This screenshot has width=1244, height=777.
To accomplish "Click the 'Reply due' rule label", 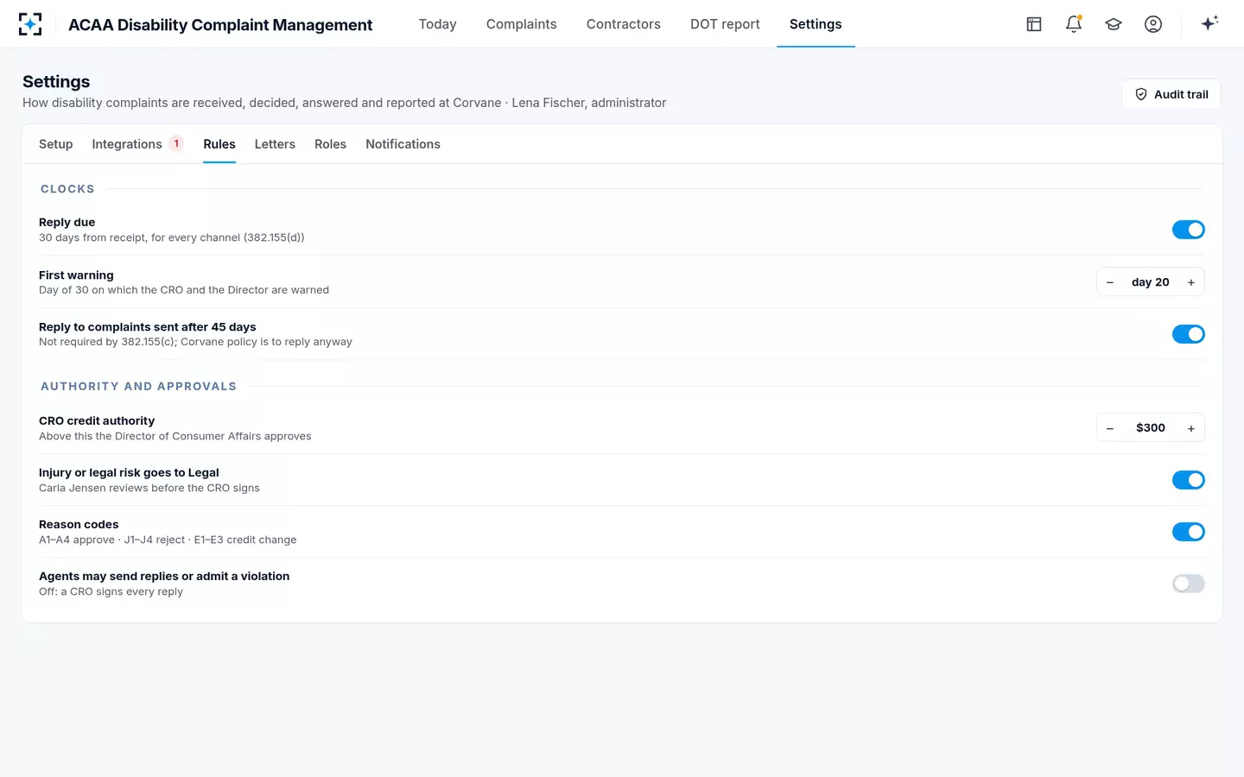I will point(67,222).
